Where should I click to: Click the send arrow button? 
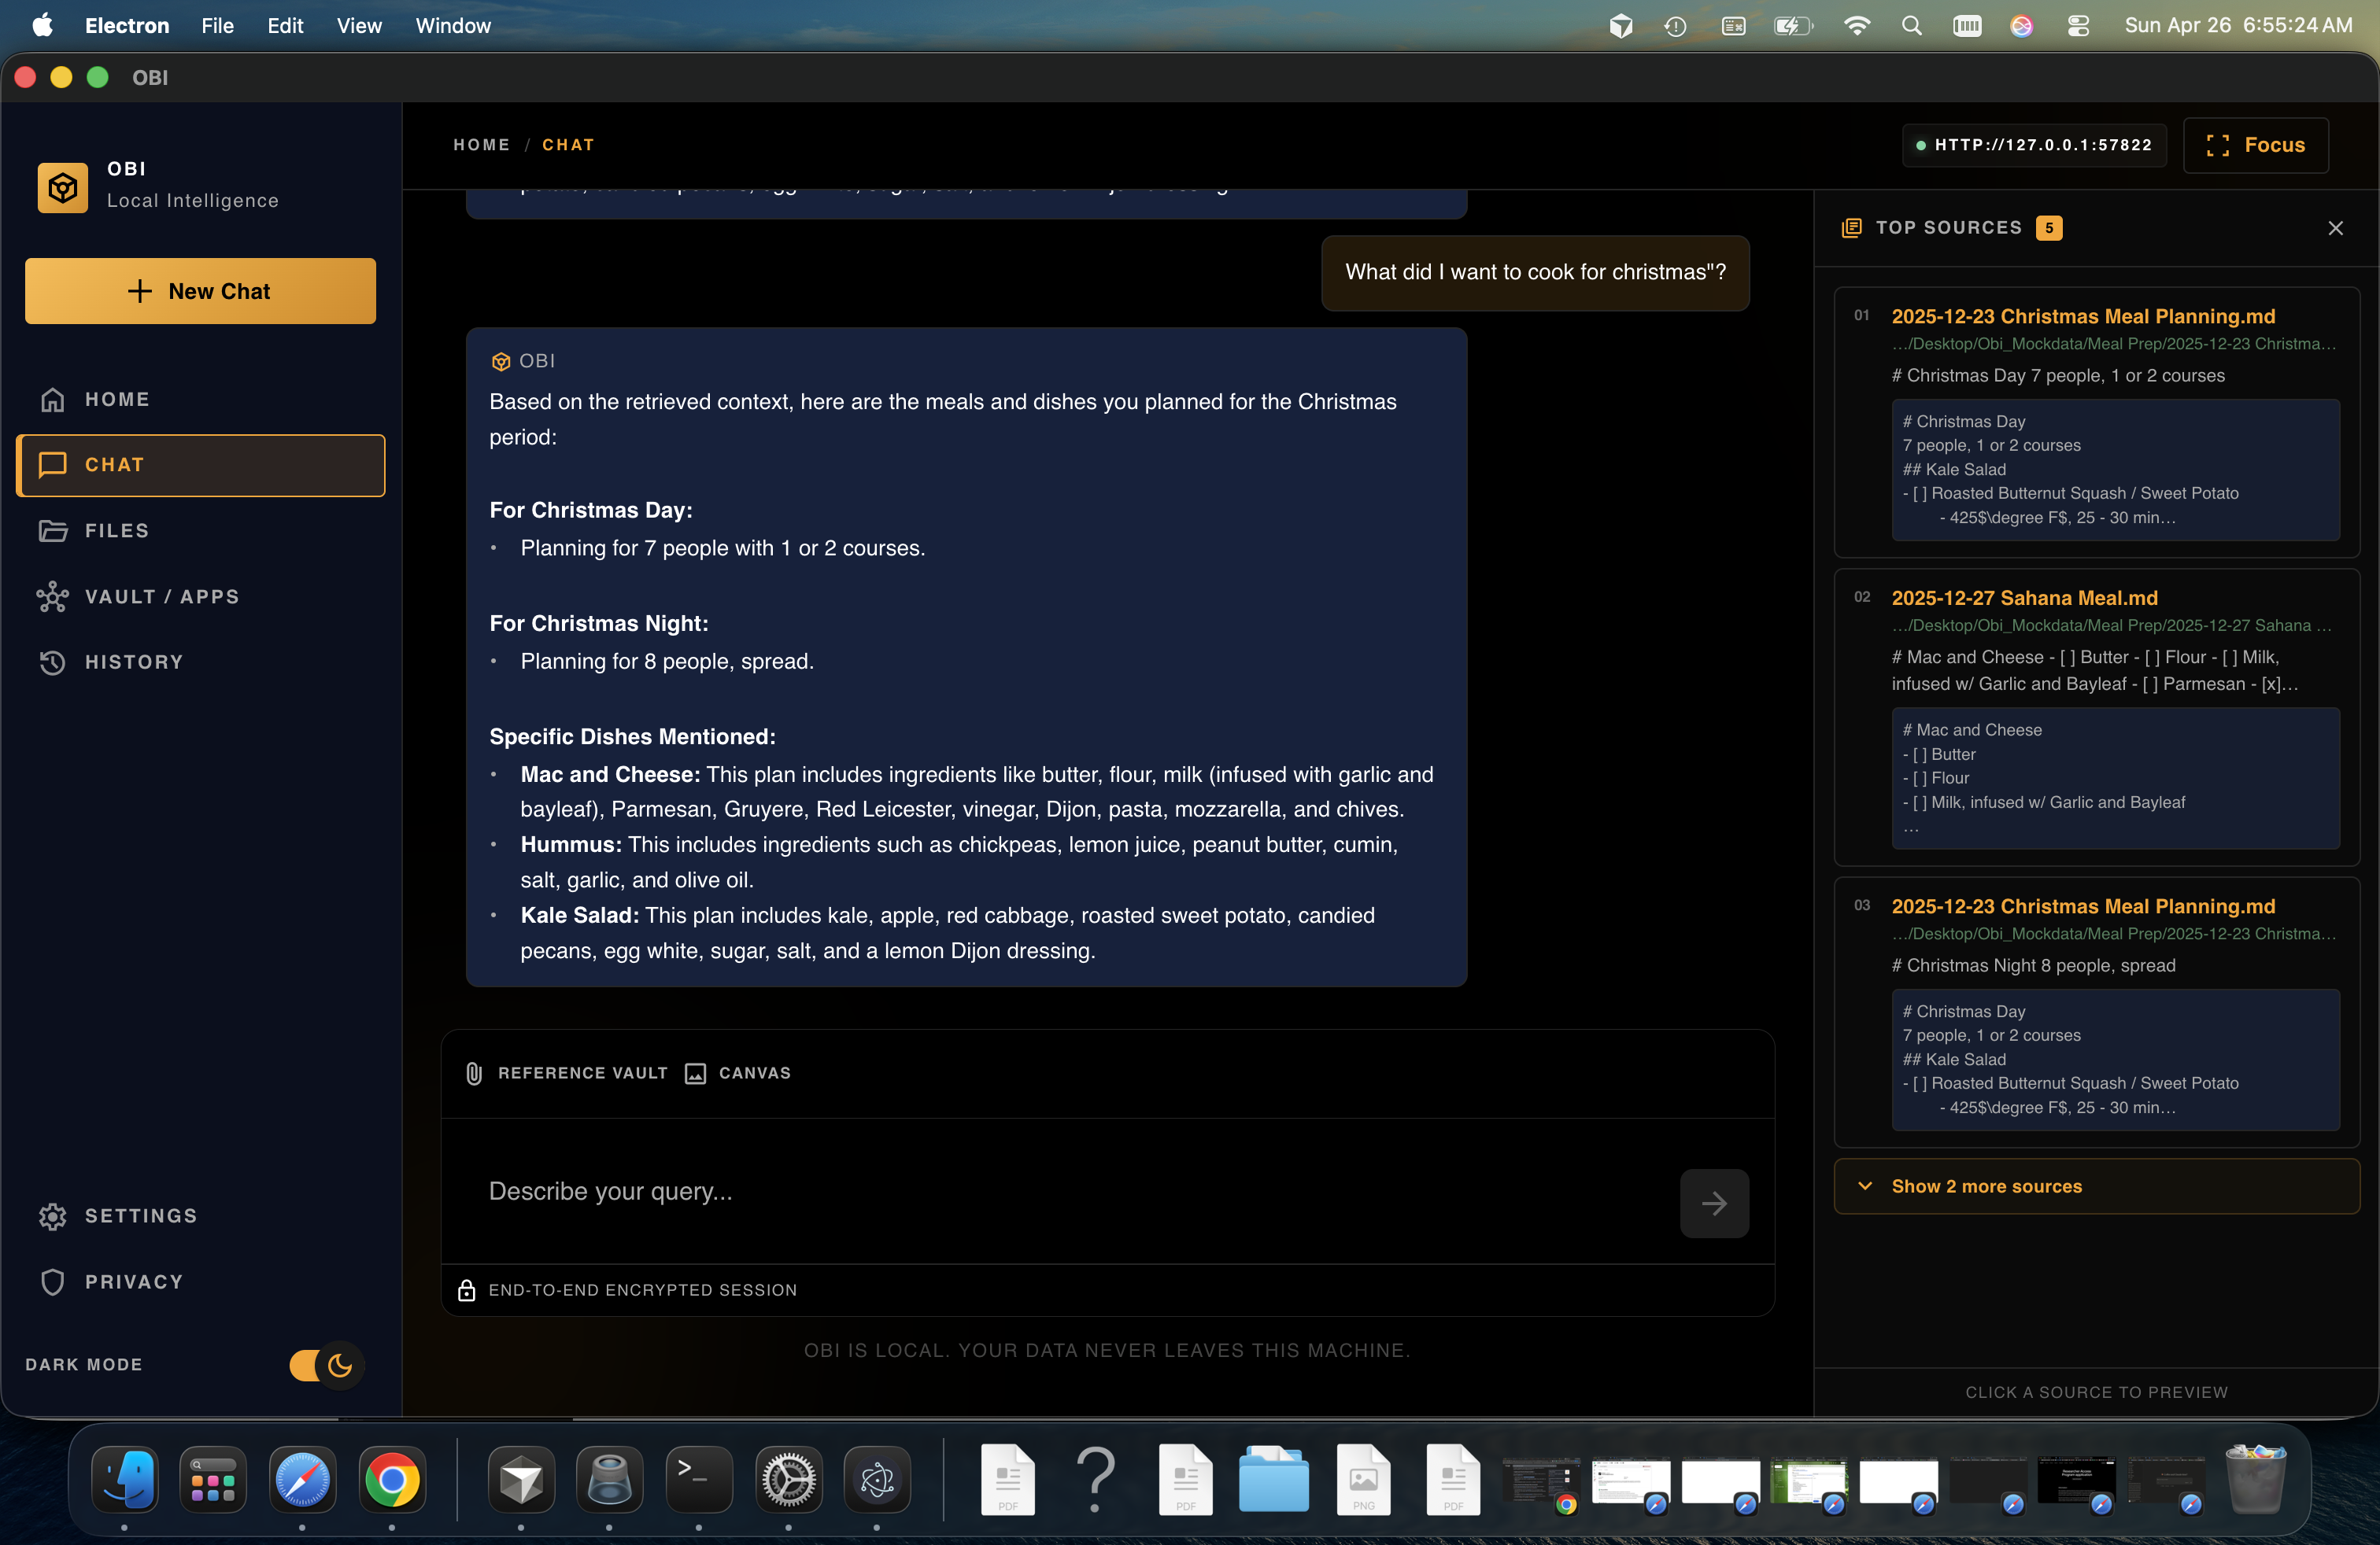coord(1714,1204)
